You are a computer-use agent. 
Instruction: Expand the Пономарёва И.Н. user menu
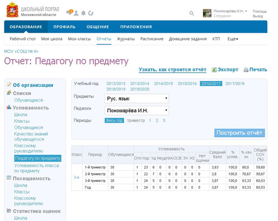[x=230, y=11]
